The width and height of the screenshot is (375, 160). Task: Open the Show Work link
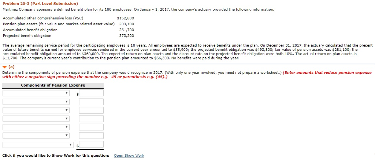click(129, 156)
